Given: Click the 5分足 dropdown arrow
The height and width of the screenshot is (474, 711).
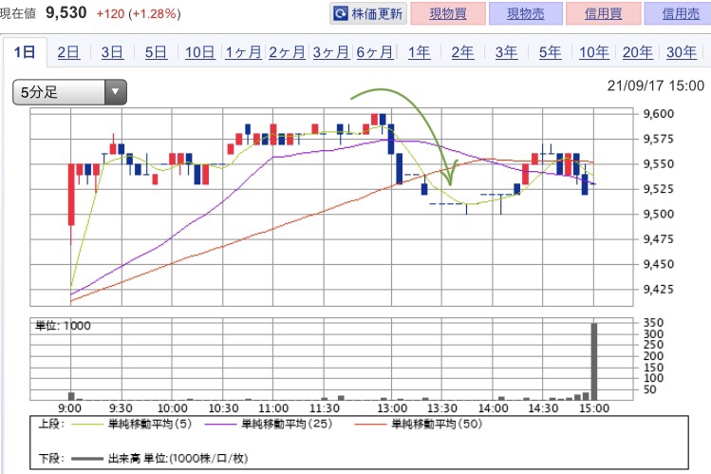Looking at the screenshot, I should [x=115, y=92].
